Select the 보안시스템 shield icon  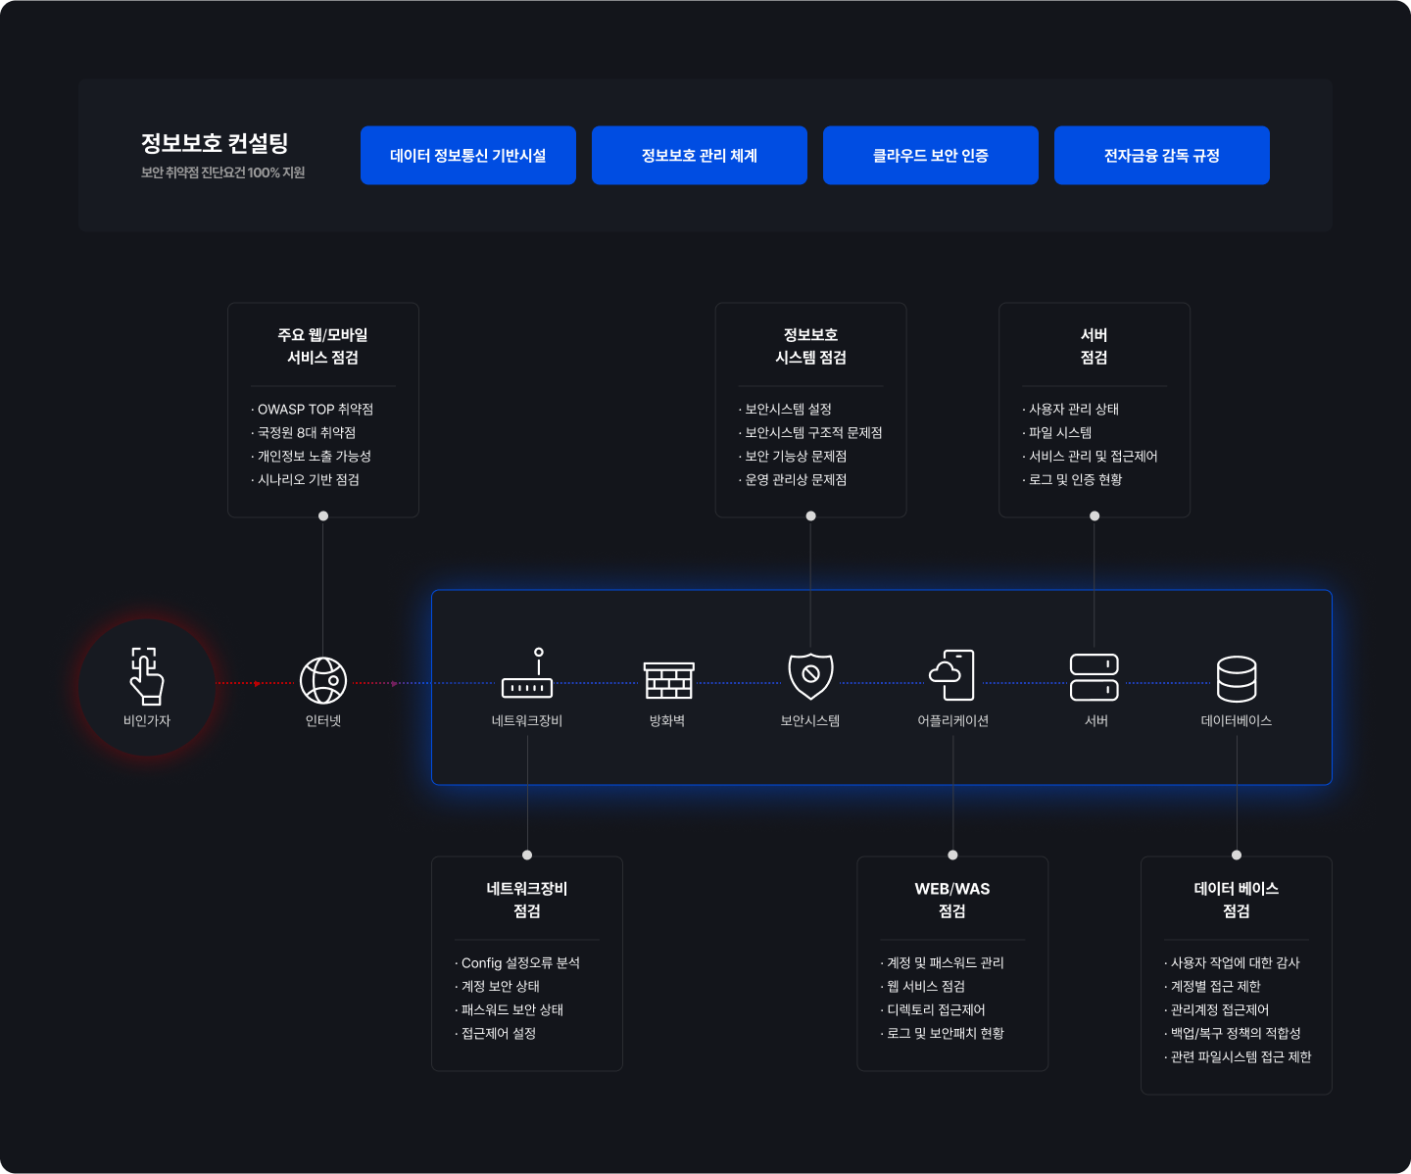[x=810, y=676]
